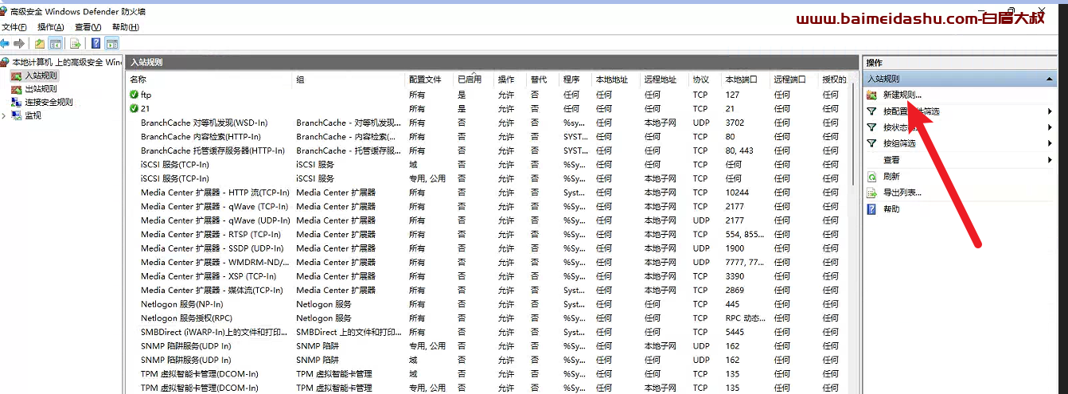
Task: Click the 帮助 icon in actions pane
Action: tap(871, 209)
